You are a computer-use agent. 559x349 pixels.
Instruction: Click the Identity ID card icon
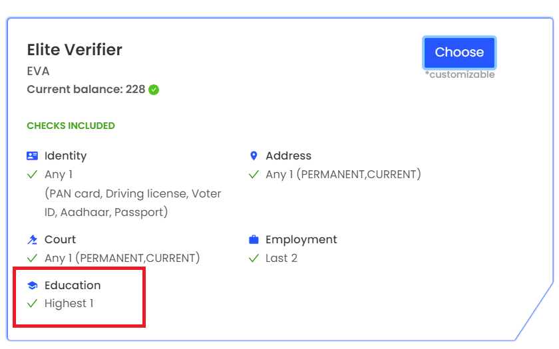point(33,156)
